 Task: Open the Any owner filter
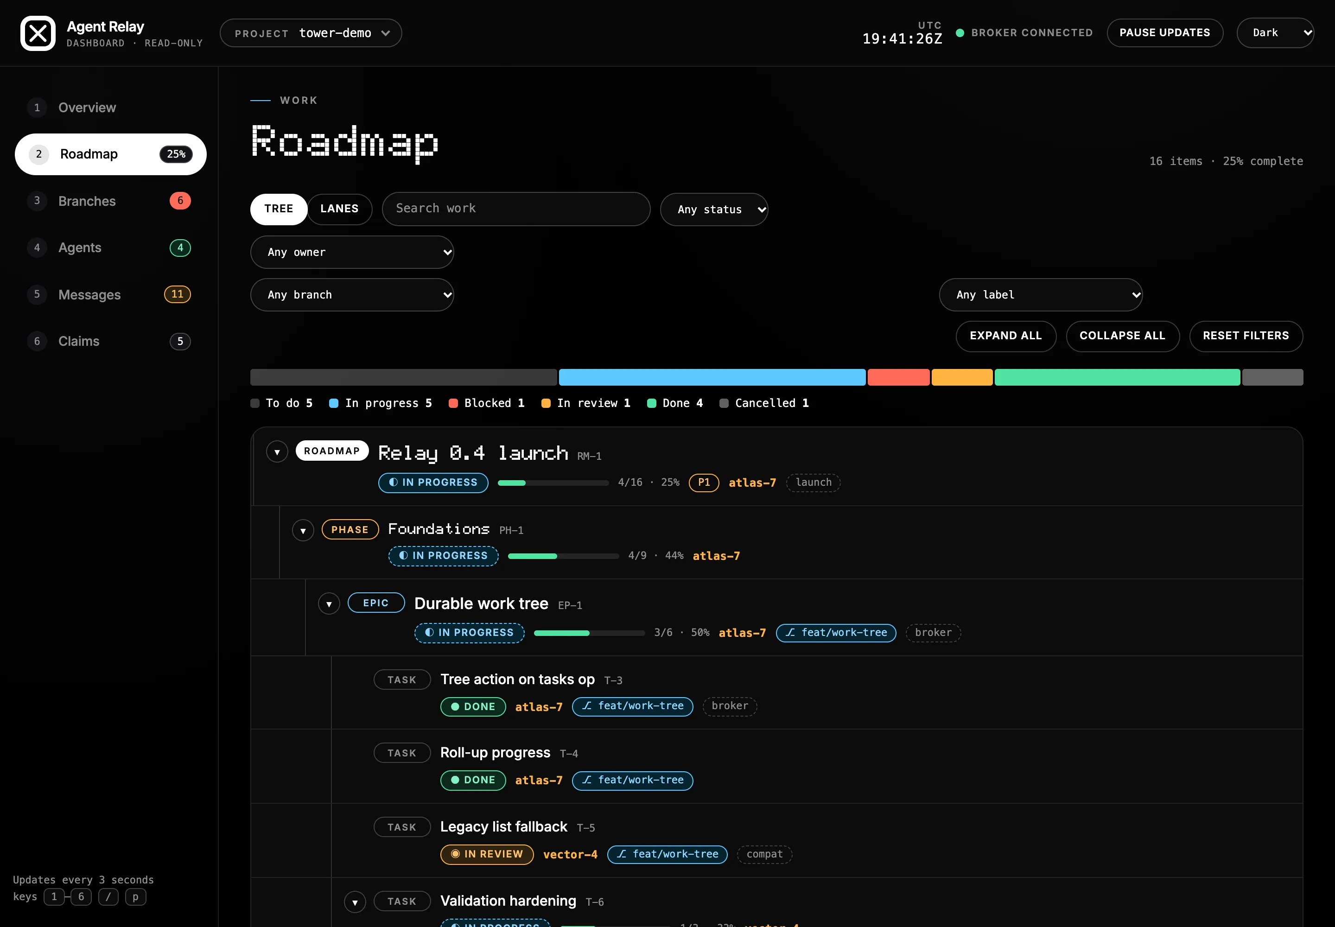352,252
